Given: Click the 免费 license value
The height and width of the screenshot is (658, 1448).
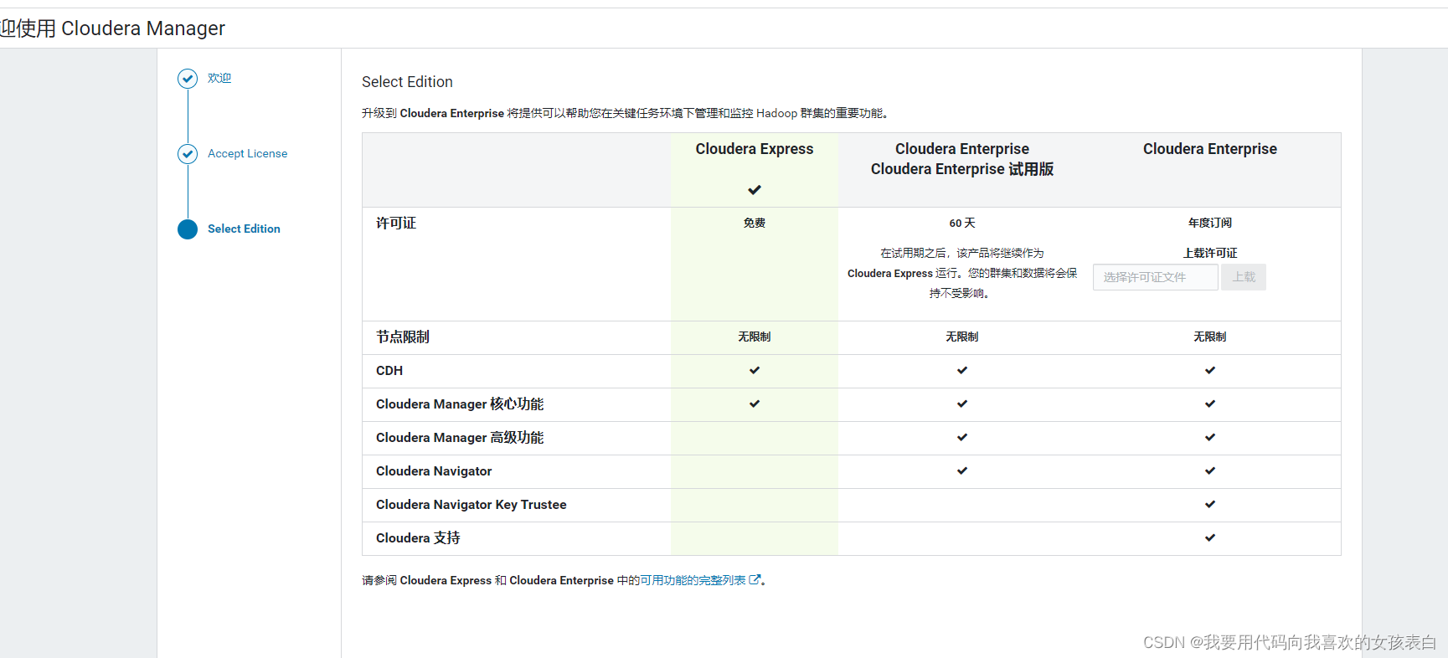Looking at the screenshot, I should click(755, 223).
